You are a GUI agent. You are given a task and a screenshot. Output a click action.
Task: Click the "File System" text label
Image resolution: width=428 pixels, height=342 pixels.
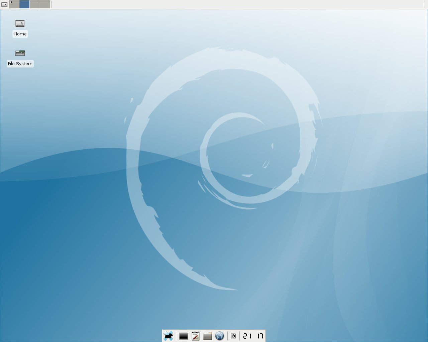20,63
